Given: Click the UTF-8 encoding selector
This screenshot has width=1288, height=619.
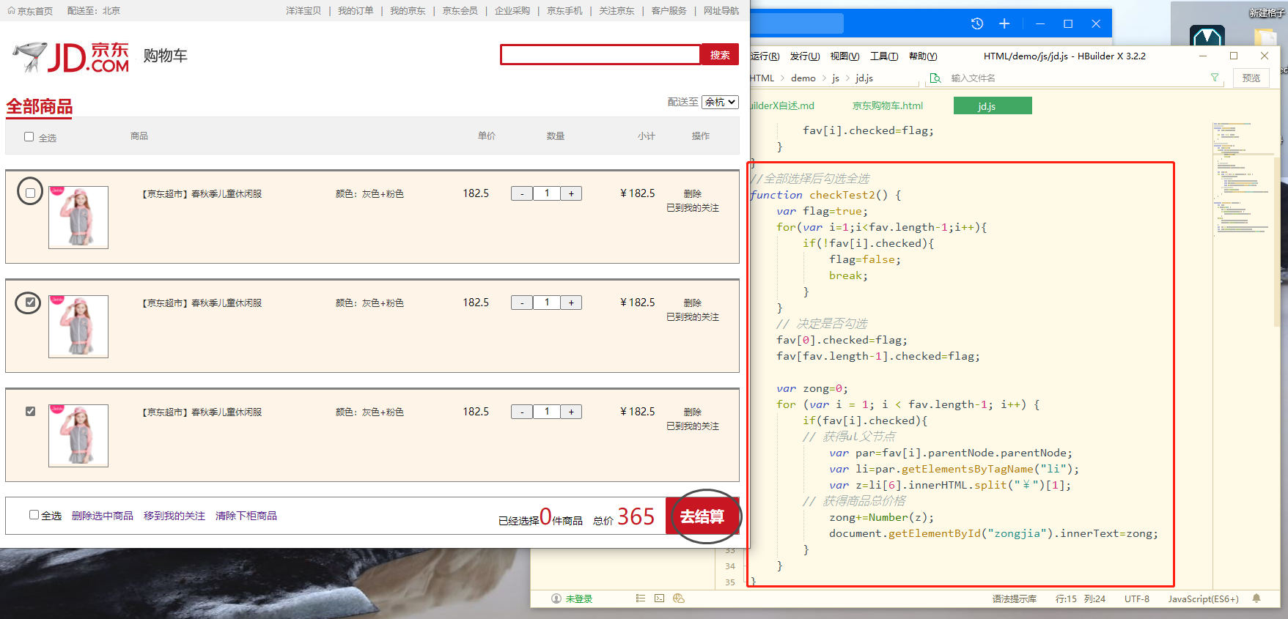Looking at the screenshot, I should pyautogui.click(x=1137, y=598).
